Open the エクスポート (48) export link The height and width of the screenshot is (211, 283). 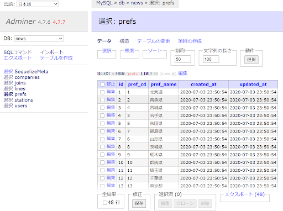click(x=245, y=194)
